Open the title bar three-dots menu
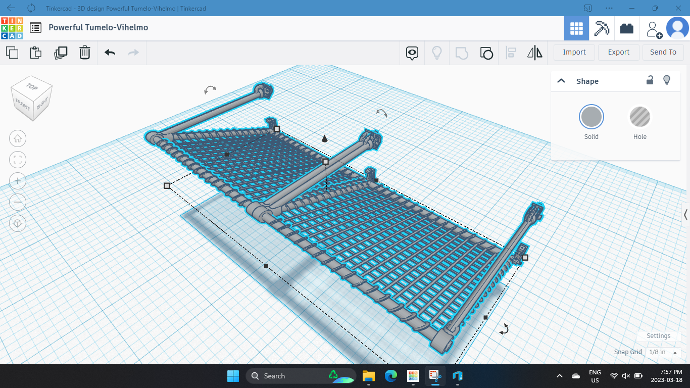 (609, 8)
